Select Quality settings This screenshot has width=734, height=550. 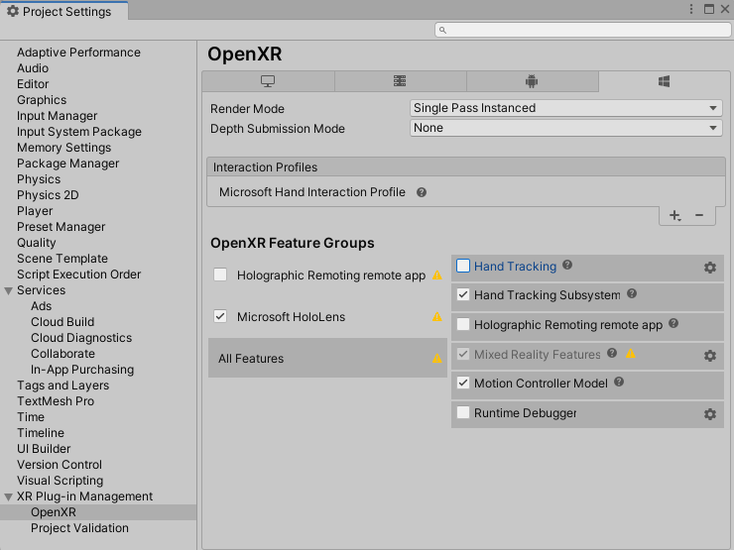(x=37, y=243)
